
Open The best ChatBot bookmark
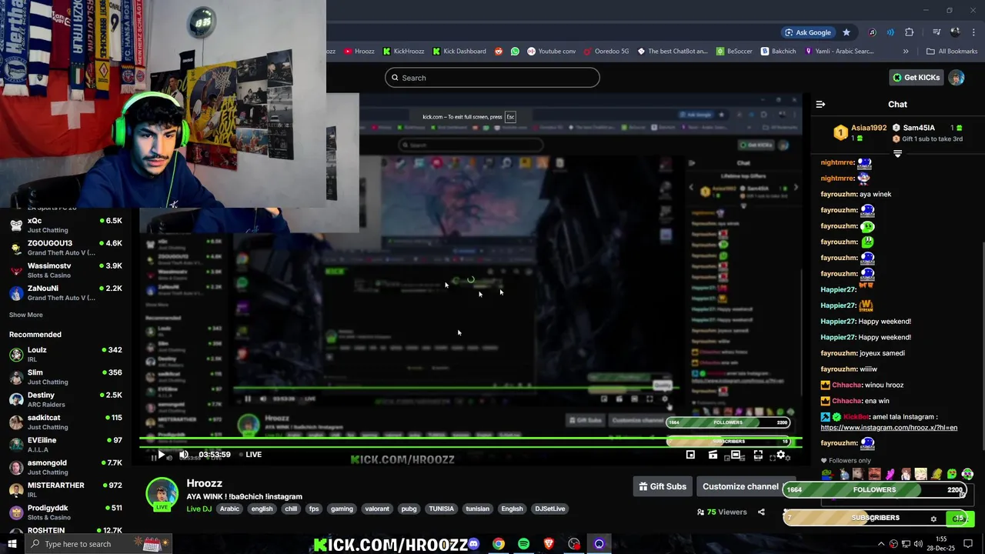(x=673, y=52)
